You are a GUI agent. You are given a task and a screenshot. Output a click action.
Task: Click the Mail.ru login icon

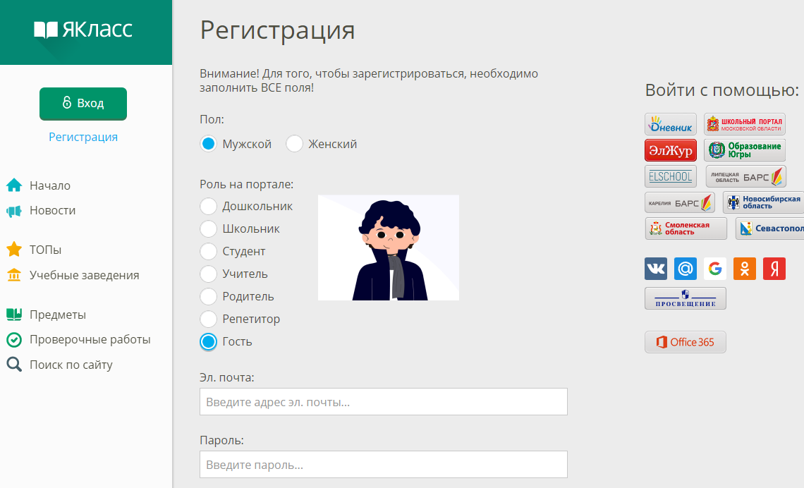685,269
